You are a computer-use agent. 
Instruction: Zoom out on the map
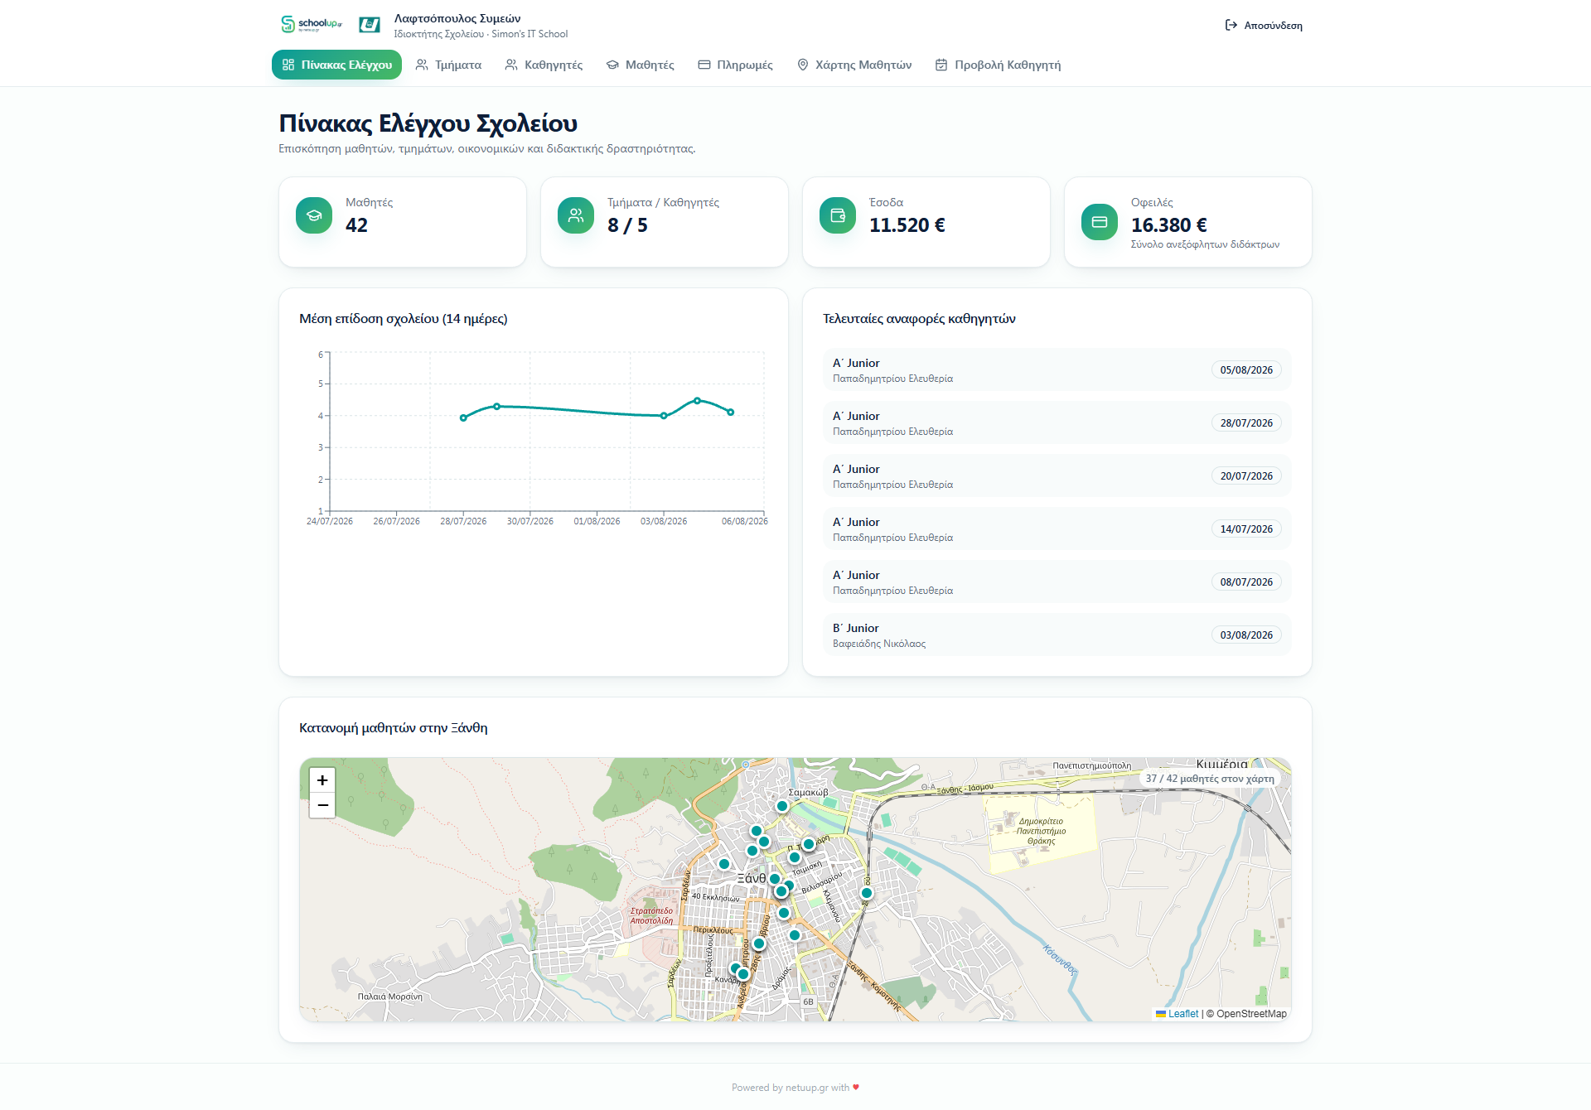322,805
